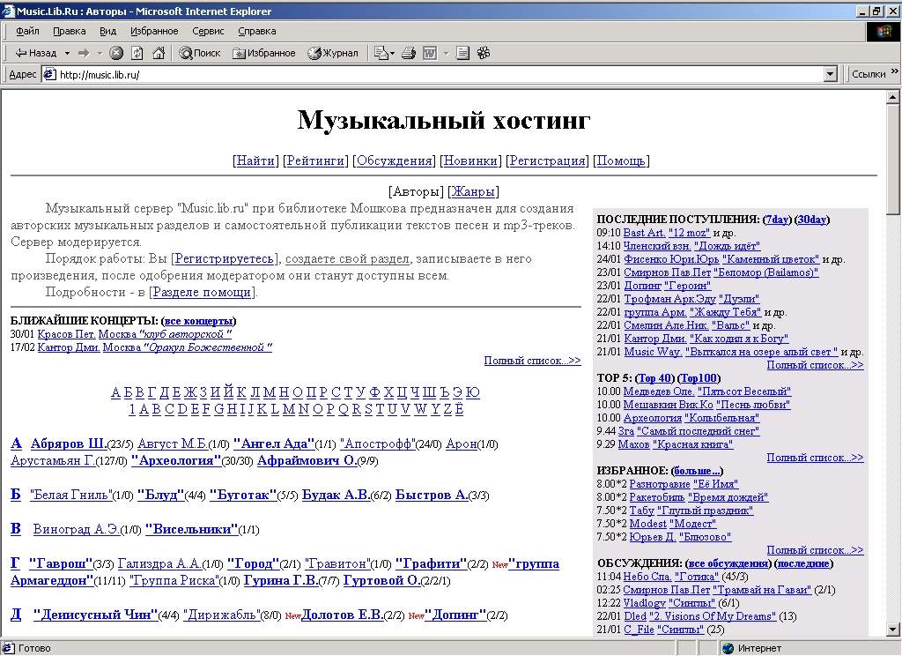
Task: Click the vertical scrollbar down arrow
Action: pyautogui.click(x=893, y=629)
